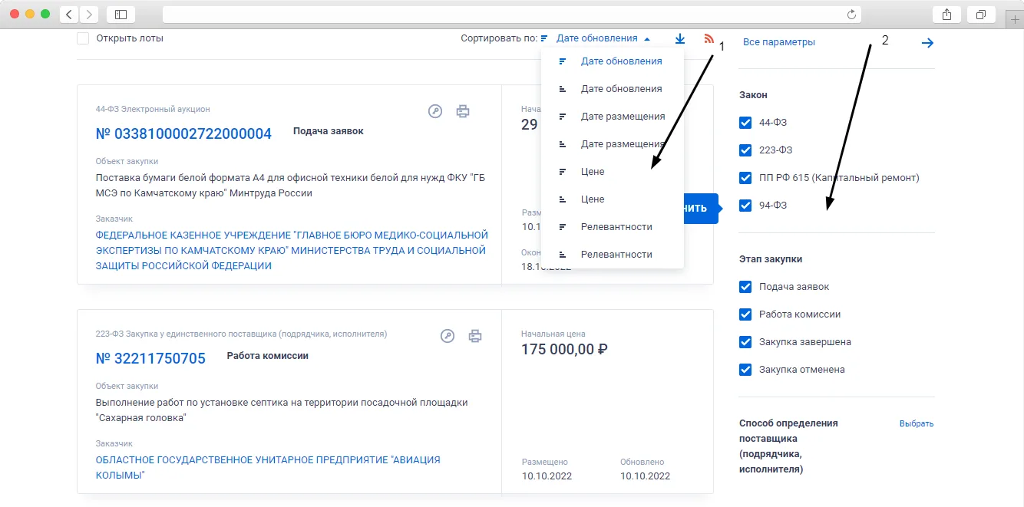The height and width of the screenshot is (507, 1024).
Task: Open the АВИАЦИЯ КОЛЫМЫ customer link
Action: click(268, 468)
